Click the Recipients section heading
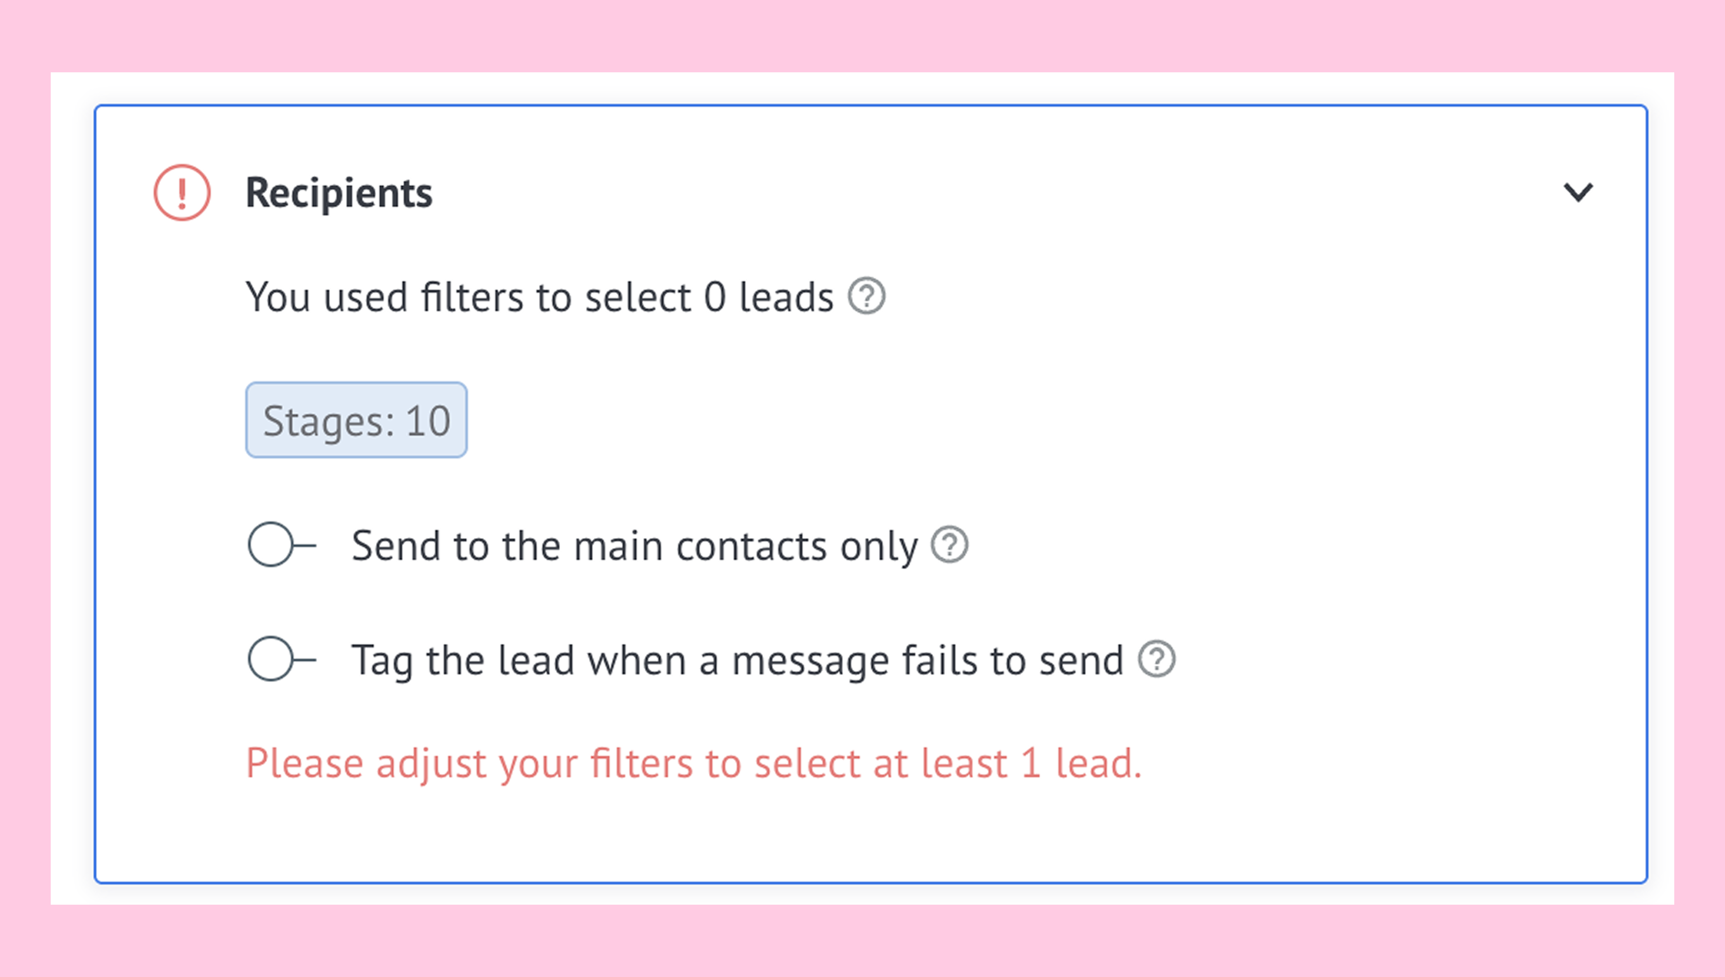1725x977 pixels. [339, 193]
